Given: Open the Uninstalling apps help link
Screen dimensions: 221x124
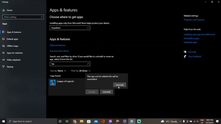Looking at the screenshot, I should coord(191,38).
